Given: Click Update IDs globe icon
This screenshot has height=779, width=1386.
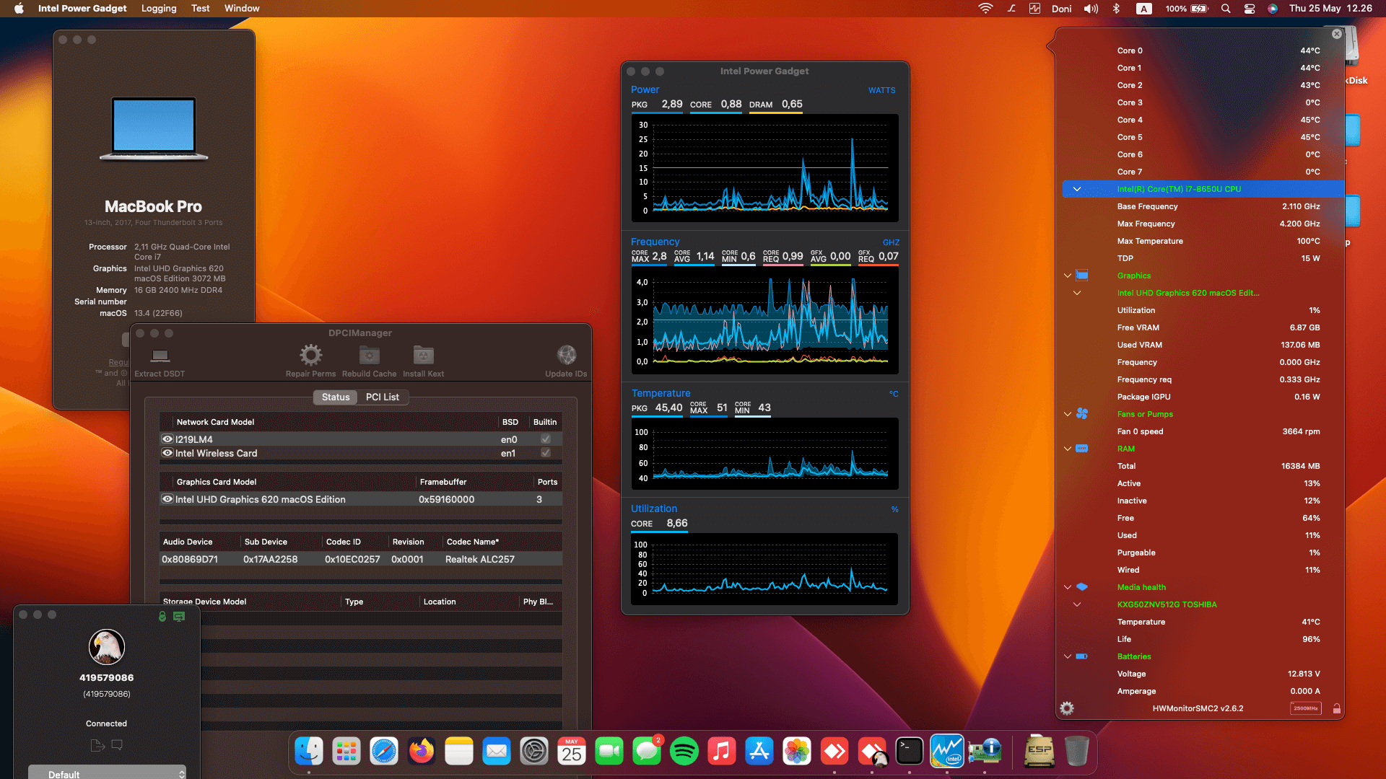Looking at the screenshot, I should pos(567,355).
